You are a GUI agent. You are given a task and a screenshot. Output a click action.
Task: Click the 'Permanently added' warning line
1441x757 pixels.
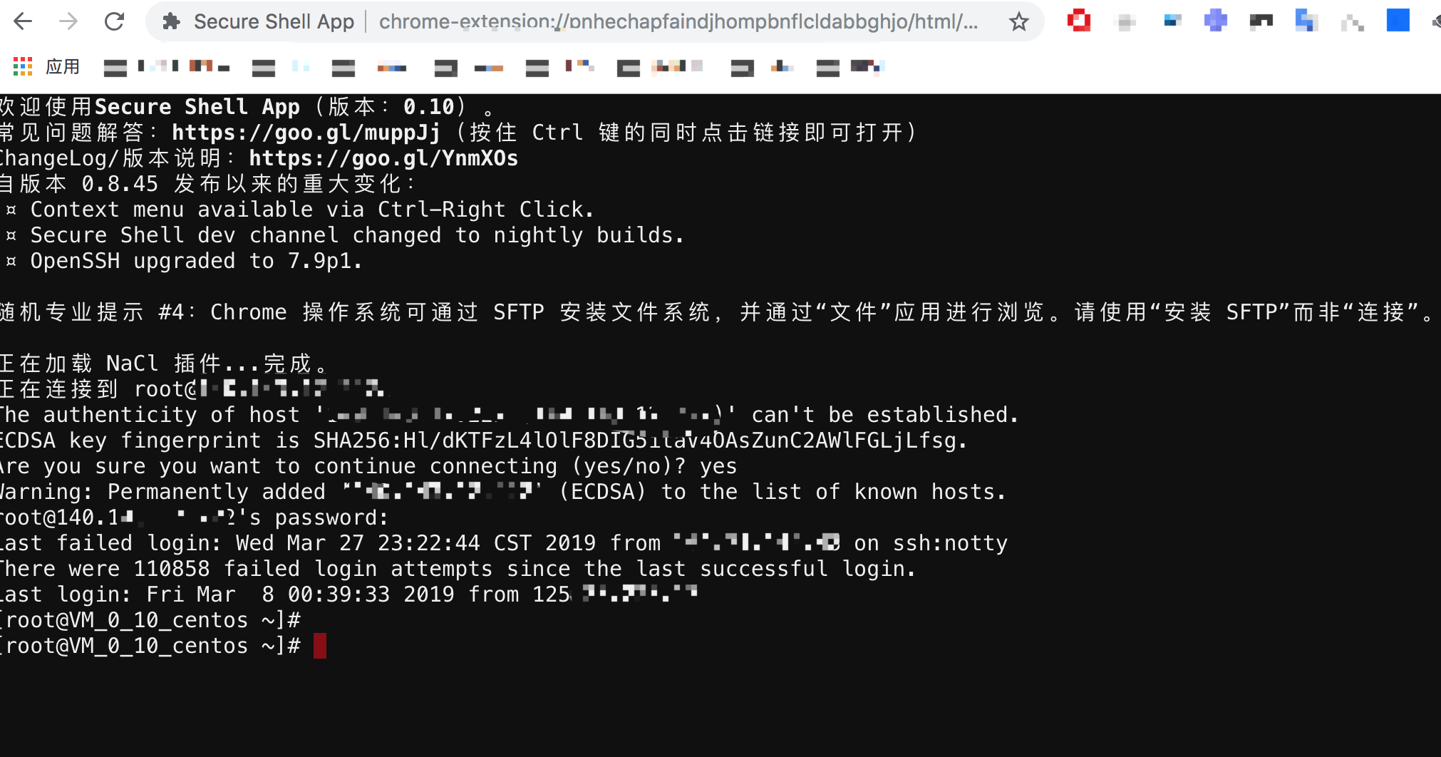(502, 492)
